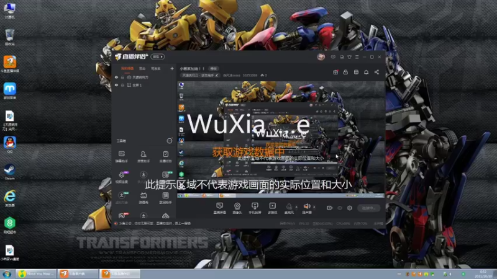
Task: Open the danmaku assistant tool (弹幕助手)
Action: pos(121,156)
